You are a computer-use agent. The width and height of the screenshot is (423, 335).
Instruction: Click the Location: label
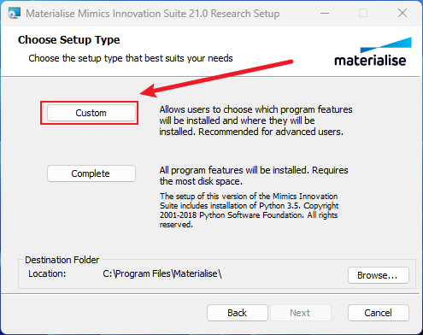click(x=47, y=273)
